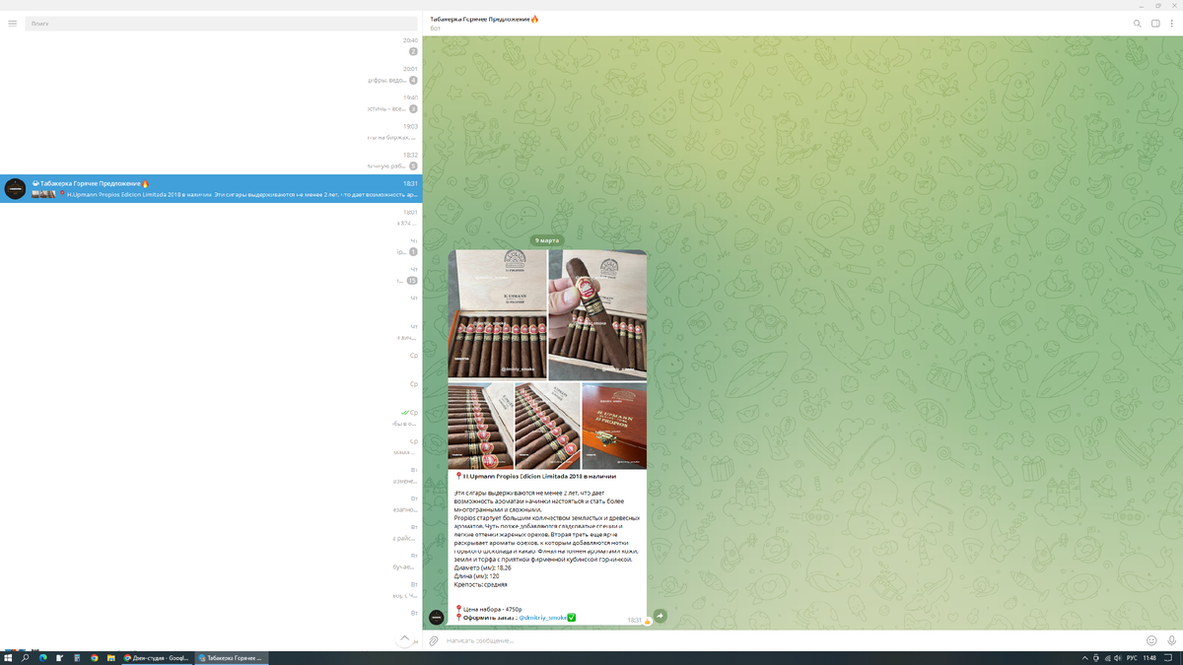Click the bot avatar beside message
The width and height of the screenshot is (1183, 665).
(436, 617)
